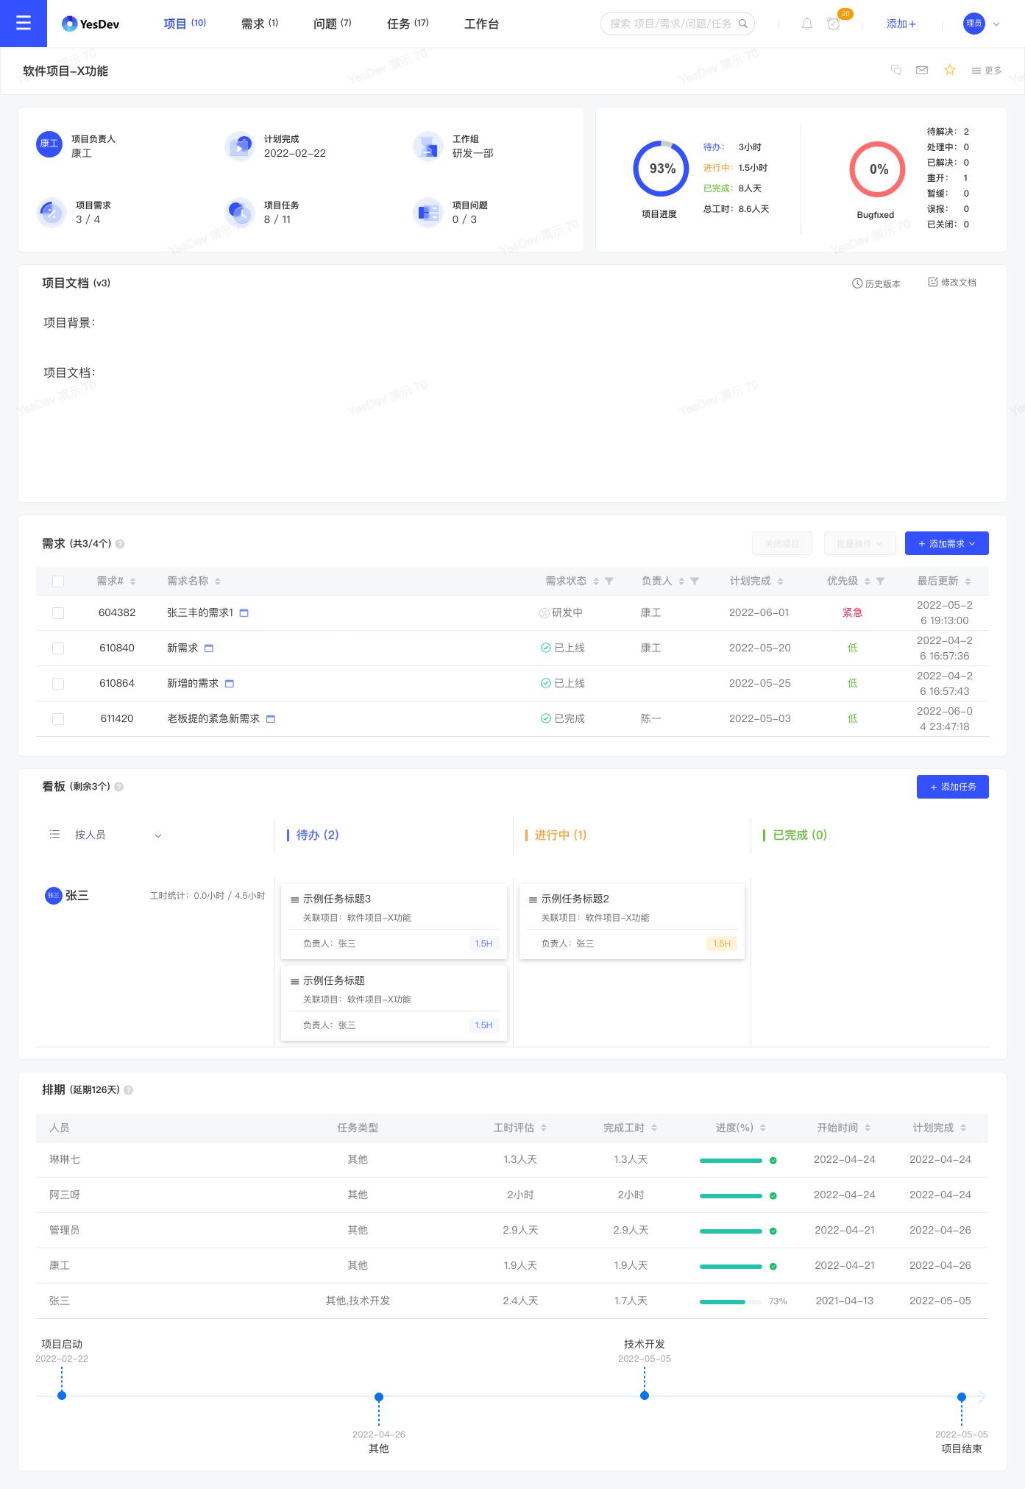Click the 93% project progress ring

point(661,169)
